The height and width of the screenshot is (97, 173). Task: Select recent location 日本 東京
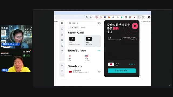pos(70,58)
